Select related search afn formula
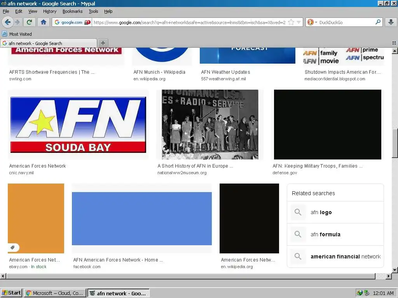Viewport: 398px width, 298px height. pos(335,234)
